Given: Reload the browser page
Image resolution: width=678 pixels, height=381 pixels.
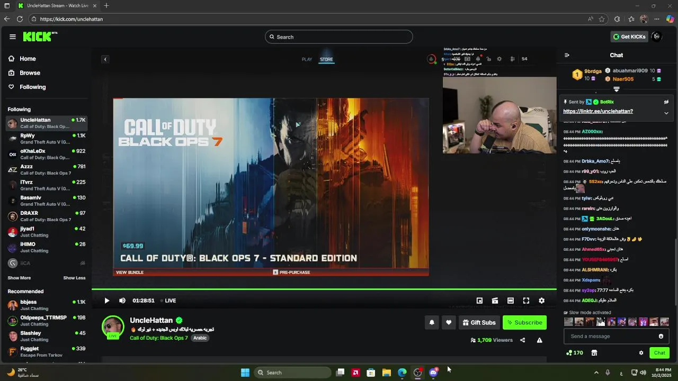Looking at the screenshot, I should 20,19.
